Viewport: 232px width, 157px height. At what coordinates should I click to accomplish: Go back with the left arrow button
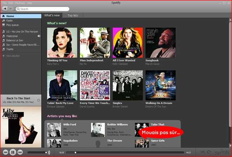coord(5,9)
